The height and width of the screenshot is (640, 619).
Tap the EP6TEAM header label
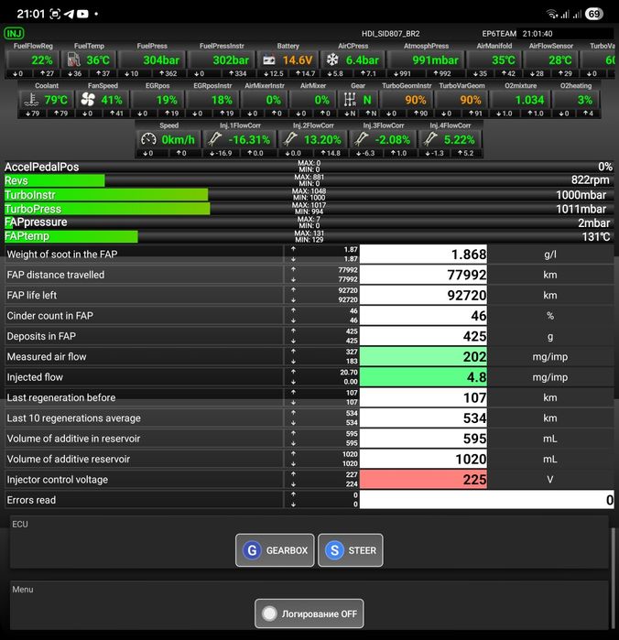[x=499, y=34]
